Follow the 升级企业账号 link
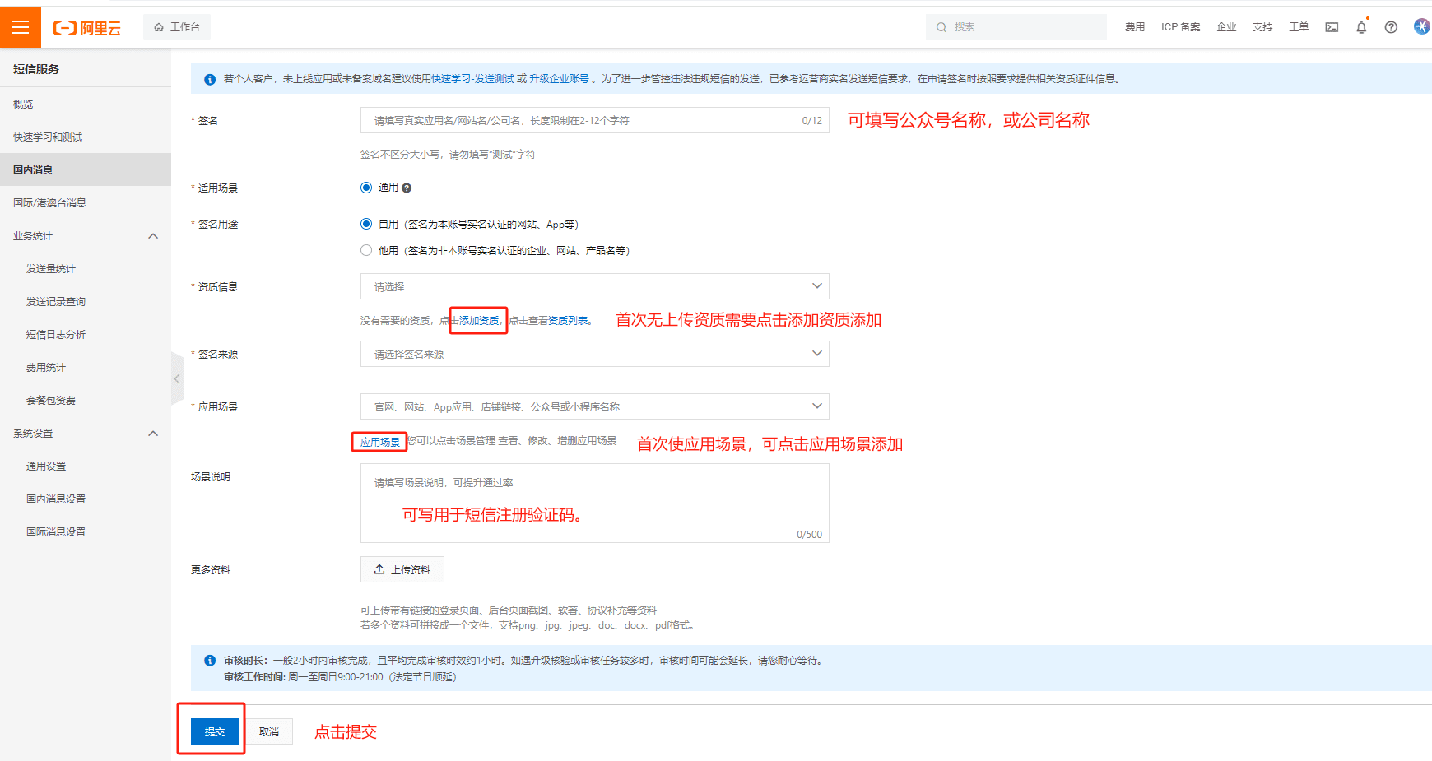 (x=560, y=79)
